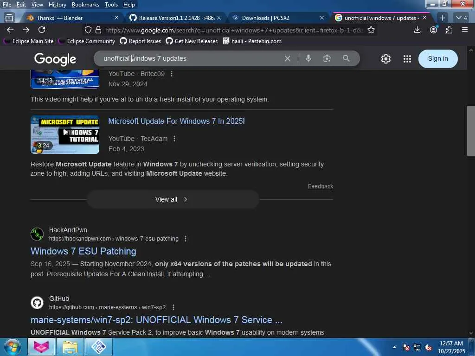
Task: Play the Microsoft Update tutorial thumbnail
Action: (x=65, y=135)
